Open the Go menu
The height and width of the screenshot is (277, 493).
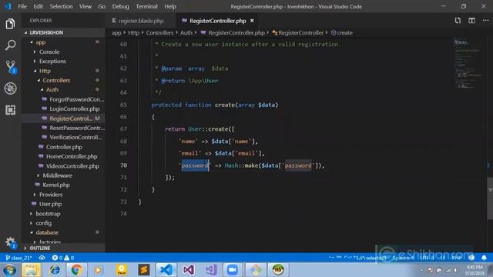point(102,6)
